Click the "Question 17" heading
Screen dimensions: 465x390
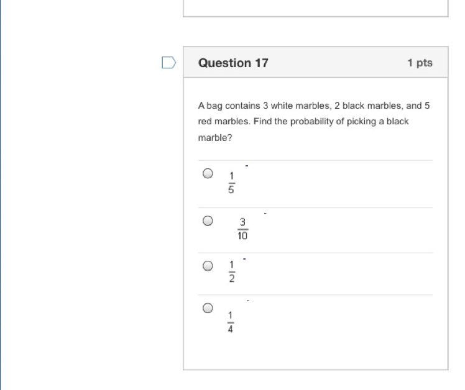click(233, 63)
